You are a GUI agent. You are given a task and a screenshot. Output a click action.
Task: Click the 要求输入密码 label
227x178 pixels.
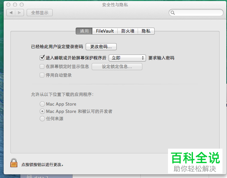point(161,58)
